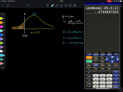Tap the calculator DEL key

click(x=102, y=58)
